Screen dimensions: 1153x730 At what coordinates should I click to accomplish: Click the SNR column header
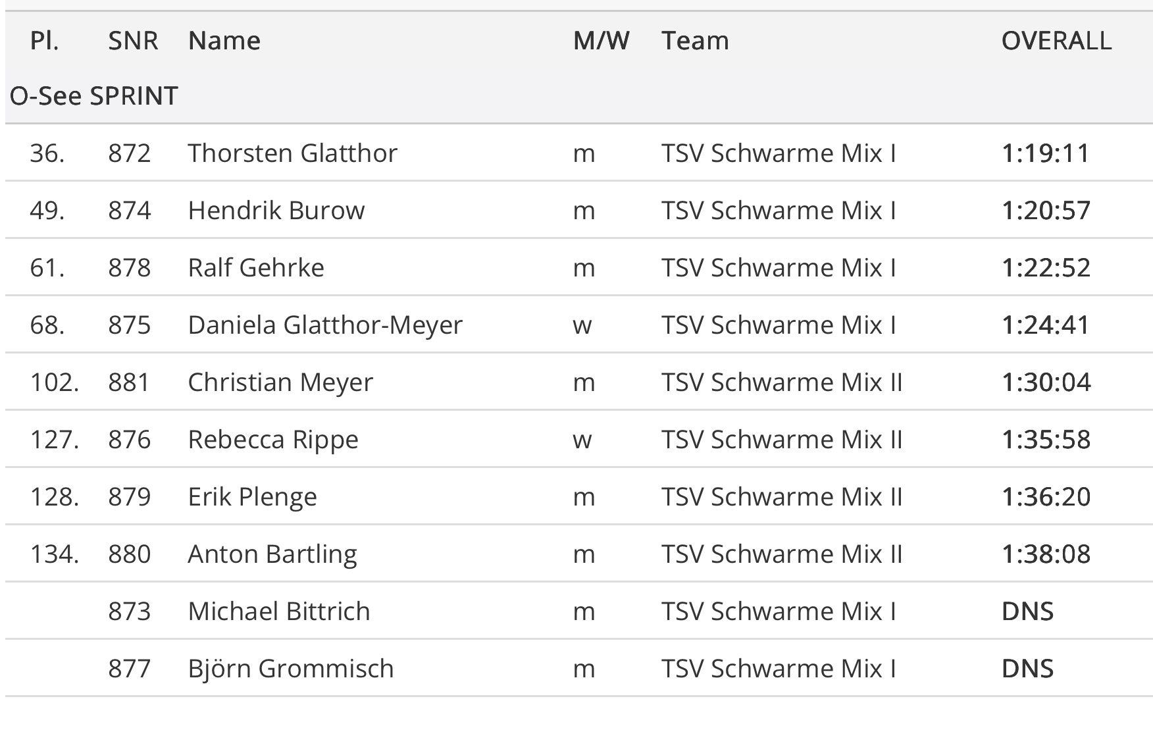coord(133,41)
